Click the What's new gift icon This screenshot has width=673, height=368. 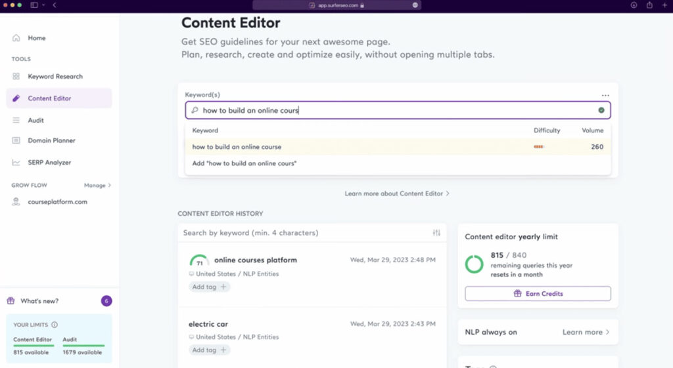[x=11, y=300]
